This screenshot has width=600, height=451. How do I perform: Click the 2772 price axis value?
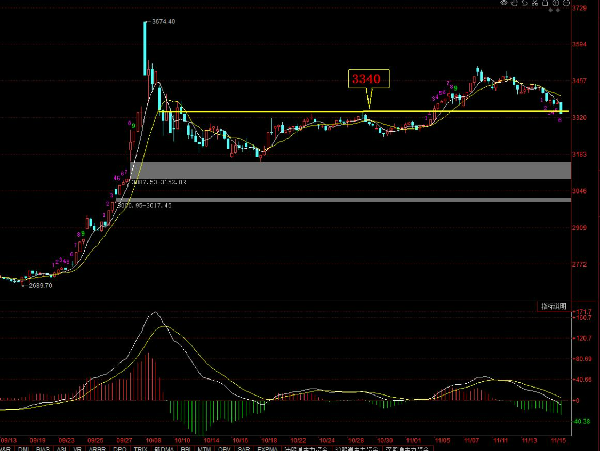(579, 264)
